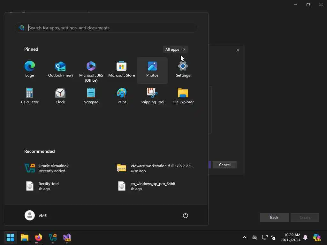Click the Start menu search box
The width and height of the screenshot is (327, 245).
[106, 28]
